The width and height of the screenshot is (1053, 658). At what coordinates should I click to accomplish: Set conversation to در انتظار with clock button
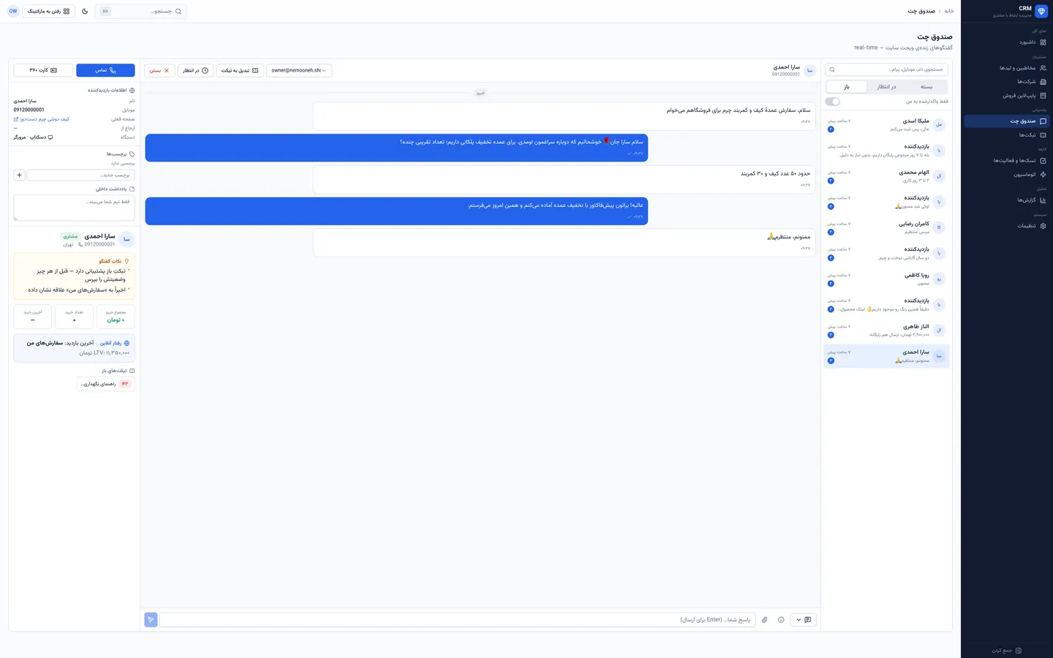click(x=195, y=70)
